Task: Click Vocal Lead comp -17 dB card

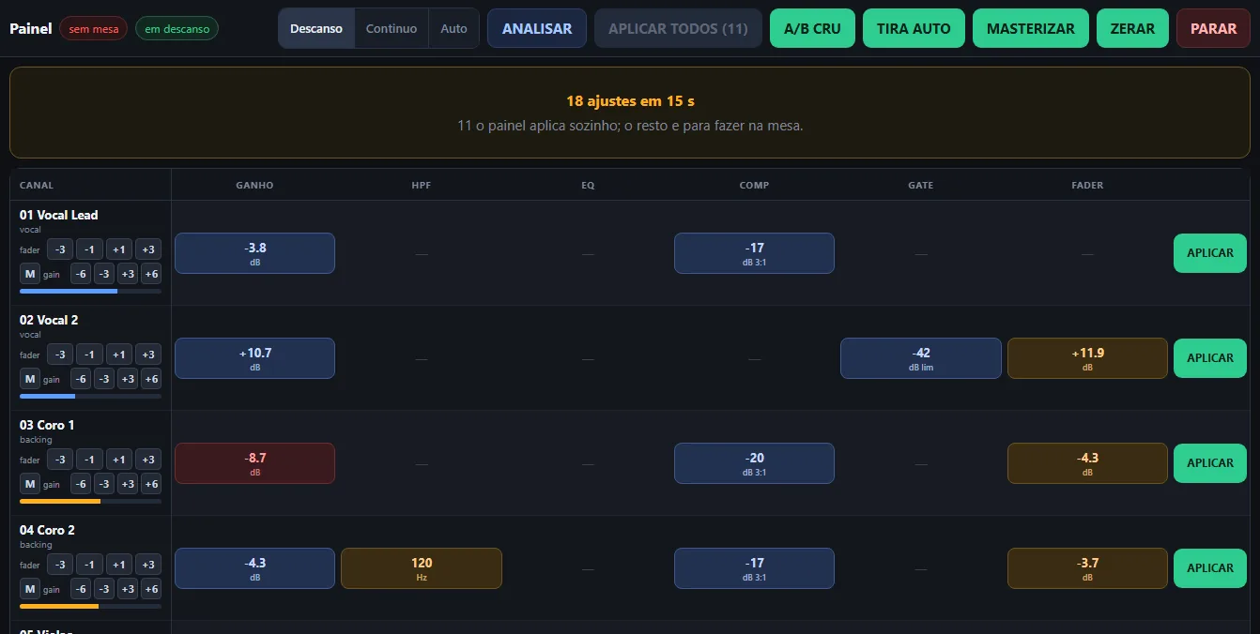Action: point(754,253)
